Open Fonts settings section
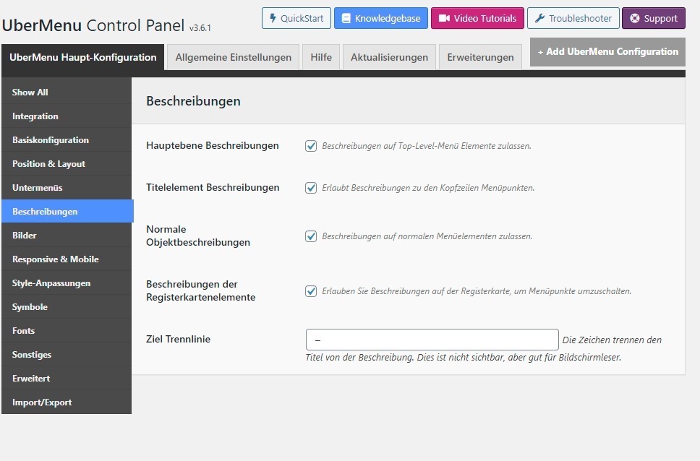This screenshot has height=461, width=700. tap(67, 331)
